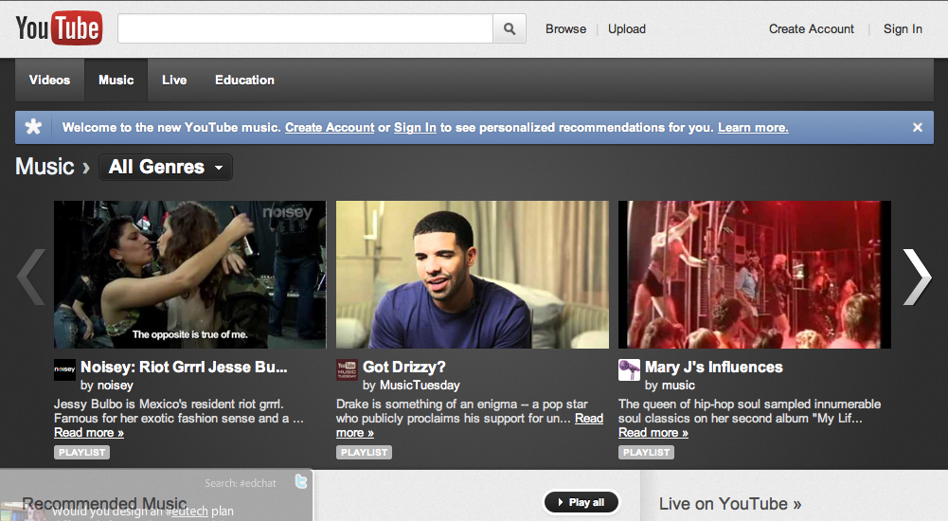Open the Mary J's Influences title
This screenshot has height=521, width=948.
pyautogui.click(x=714, y=367)
